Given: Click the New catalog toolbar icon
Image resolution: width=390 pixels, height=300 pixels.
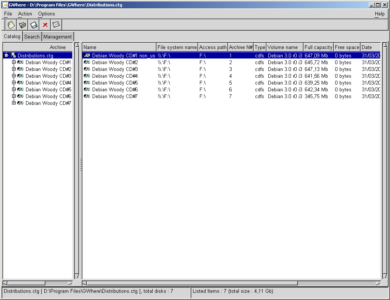Looking at the screenshot, I should click(x=11, y=25).
